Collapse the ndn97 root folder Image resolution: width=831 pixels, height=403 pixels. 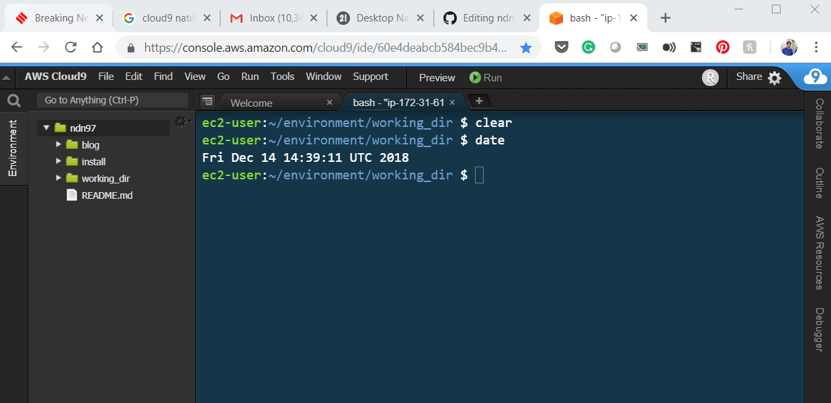tap(46, 127)
